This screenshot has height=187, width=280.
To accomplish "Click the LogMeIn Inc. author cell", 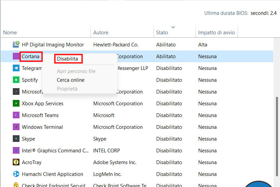I will tap(107, 174).
